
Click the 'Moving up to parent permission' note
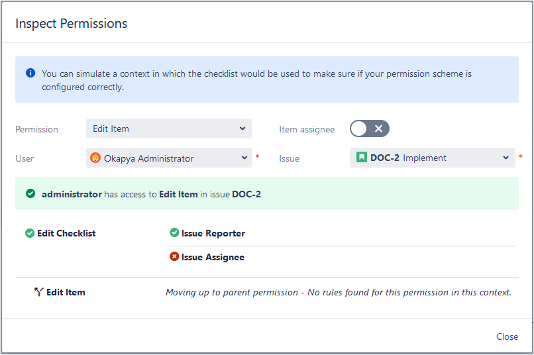(338, 292)
